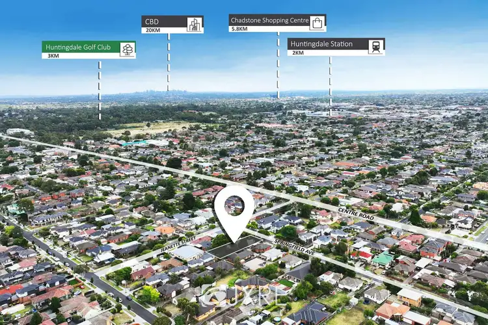488x325 pixels.
Task: Click the 3KM distance tag
Action: [x=53, y=56]
